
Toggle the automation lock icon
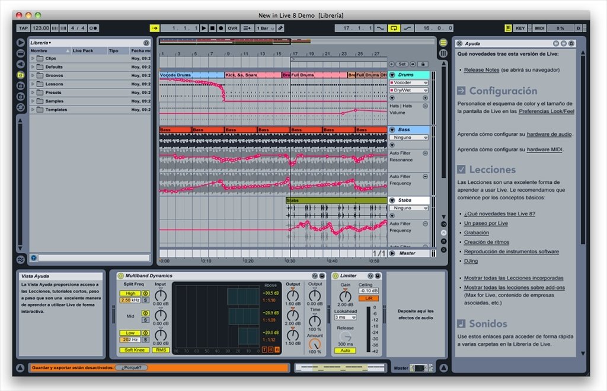click(x=423, y=64)
